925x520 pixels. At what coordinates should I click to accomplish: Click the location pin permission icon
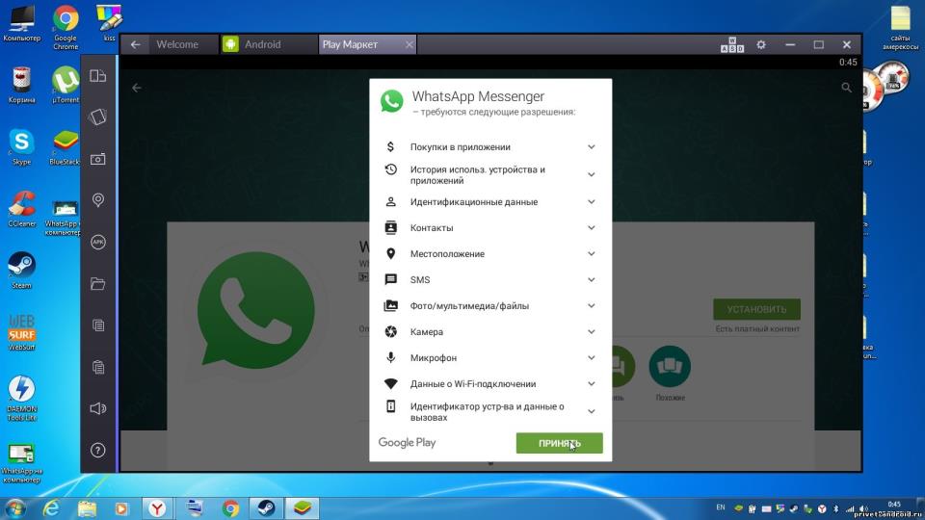[x=390, y=253]
